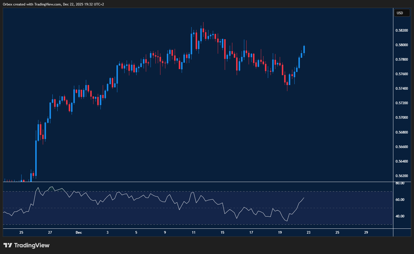Viewport: 414px width, 254px height.
Task: Select the 40.00 RSI scale label
Action: pyautogui.click(x=400, y=216)
